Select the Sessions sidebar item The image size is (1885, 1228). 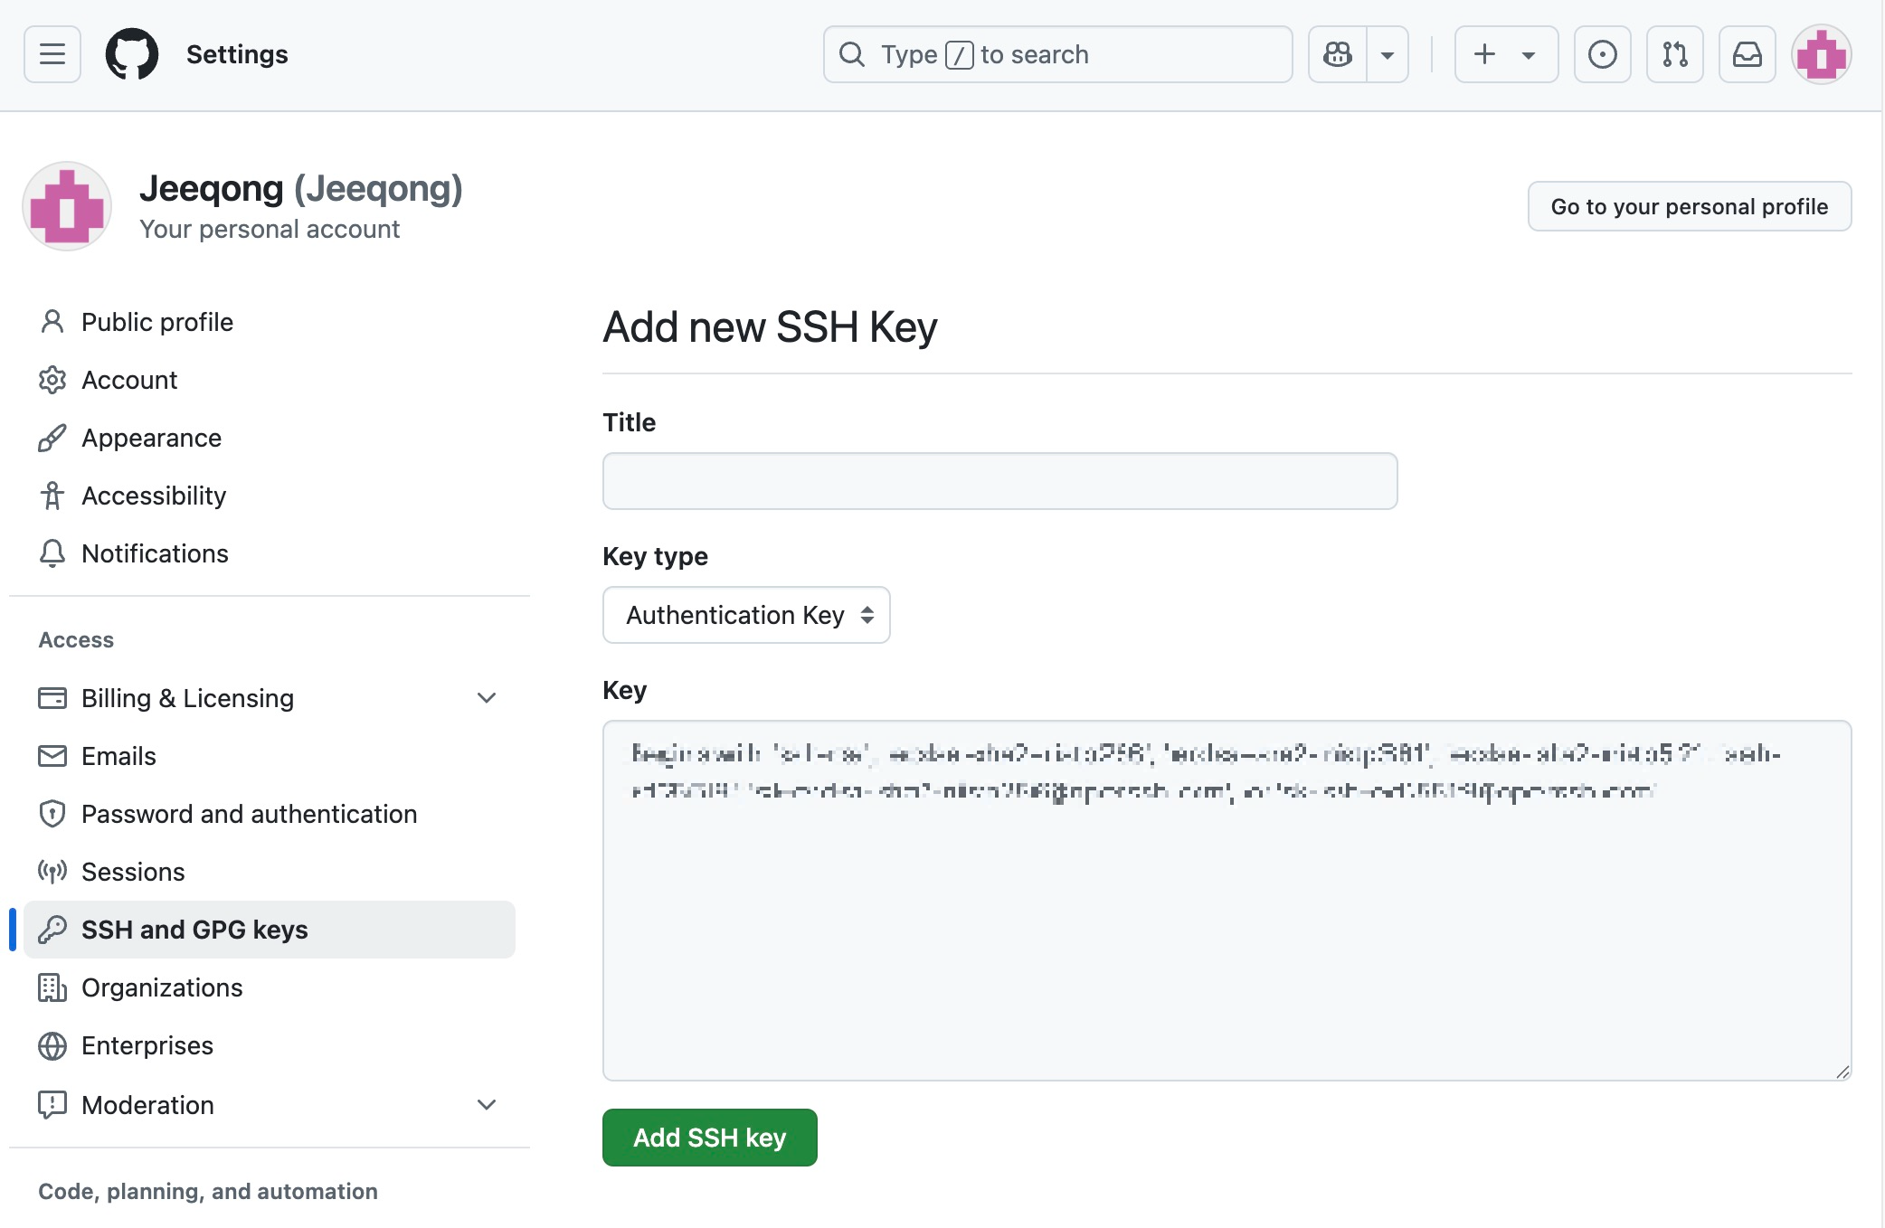pos(133,872)
